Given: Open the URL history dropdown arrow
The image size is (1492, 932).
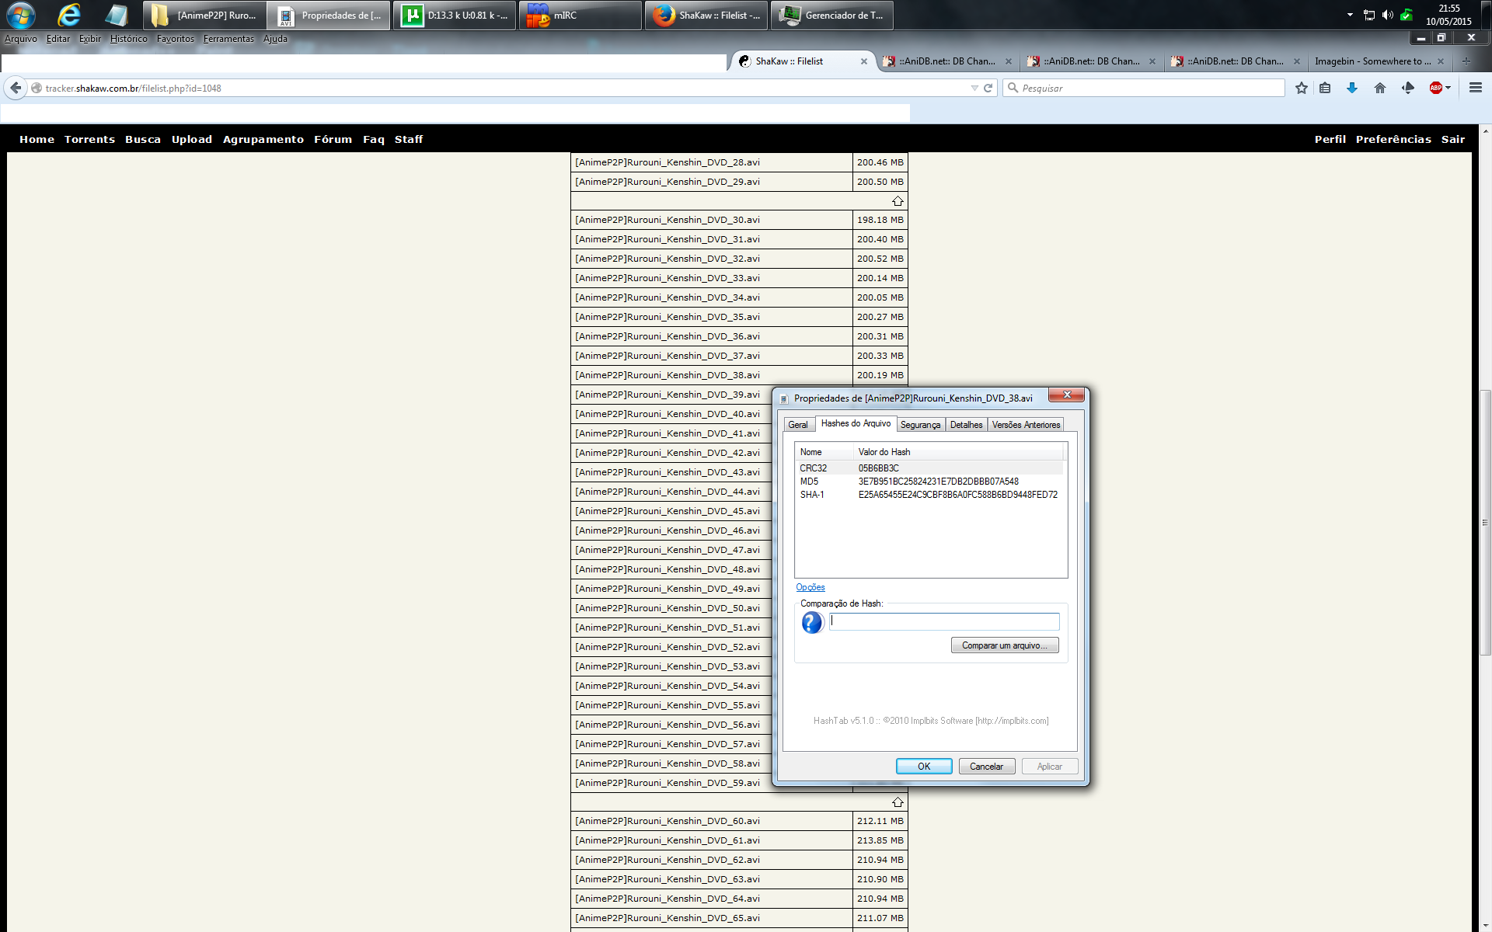Looking at the screenshot, I should tap(974, 89).
